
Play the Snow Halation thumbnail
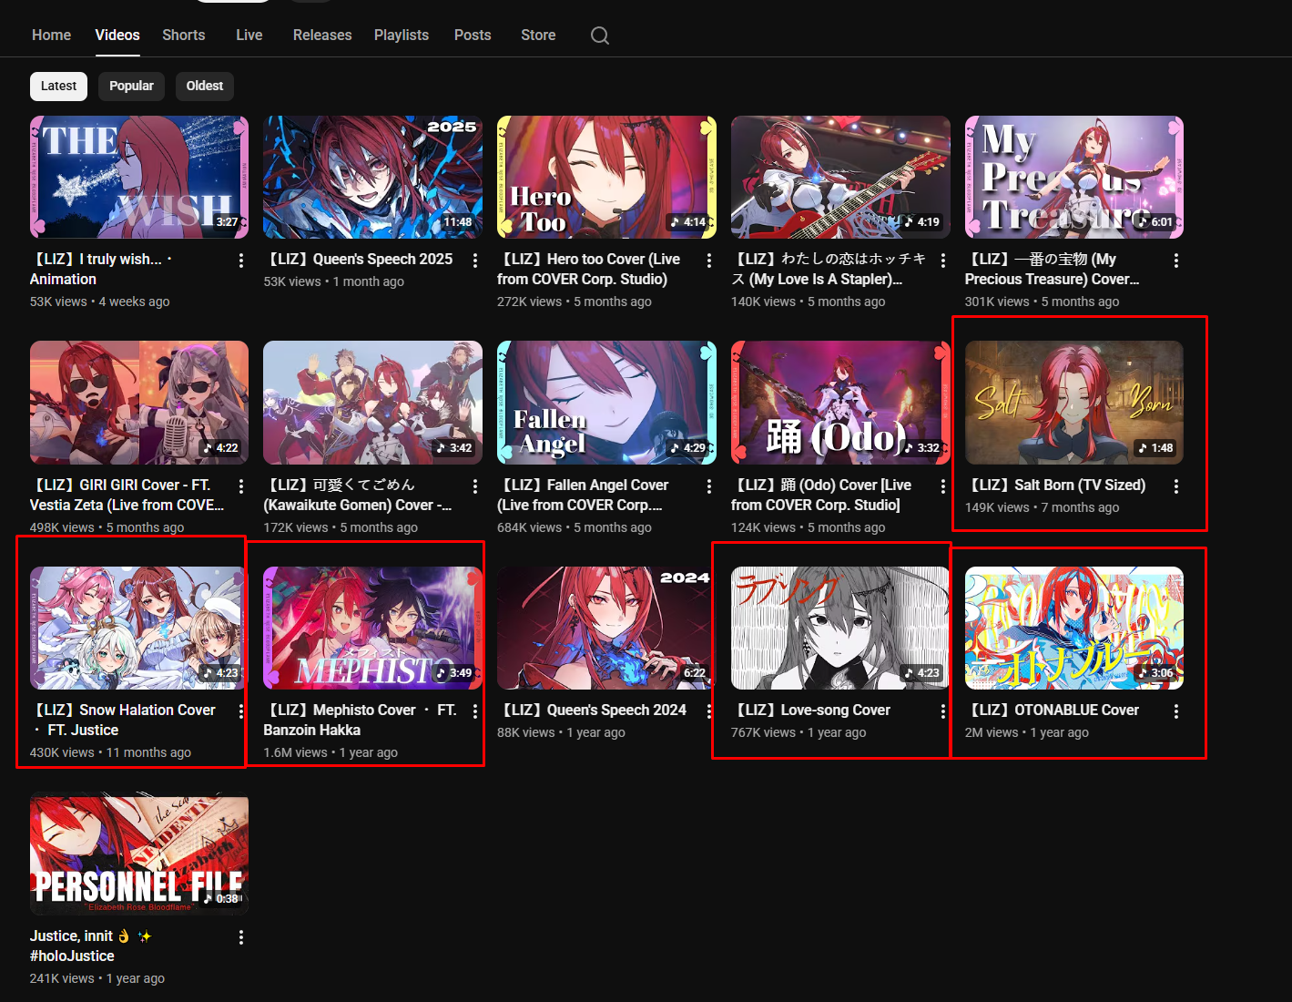coord(139,628)
